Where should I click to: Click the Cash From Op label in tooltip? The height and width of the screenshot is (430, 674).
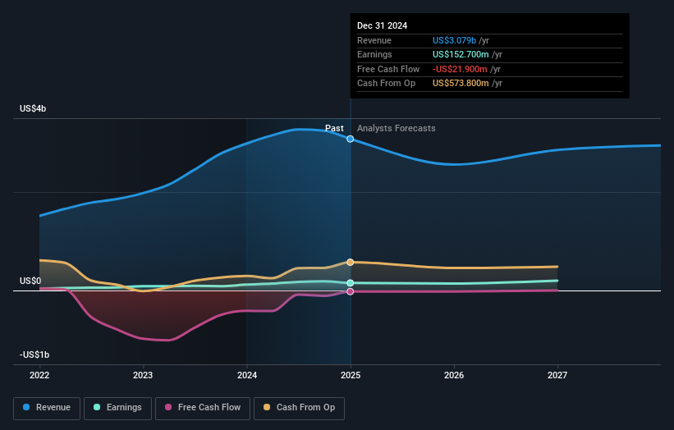click(386, 84)
